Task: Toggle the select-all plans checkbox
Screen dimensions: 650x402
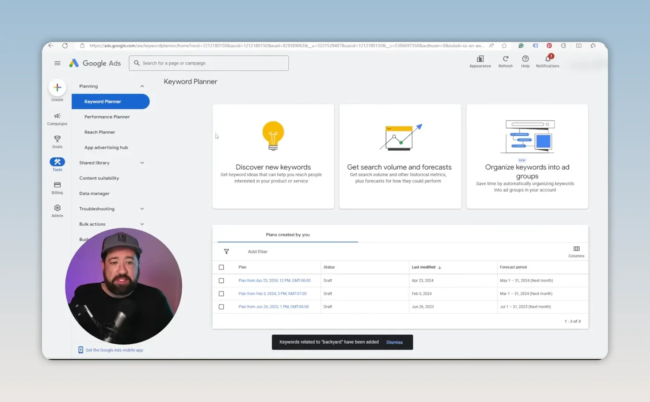Action: tap(222, 267)
